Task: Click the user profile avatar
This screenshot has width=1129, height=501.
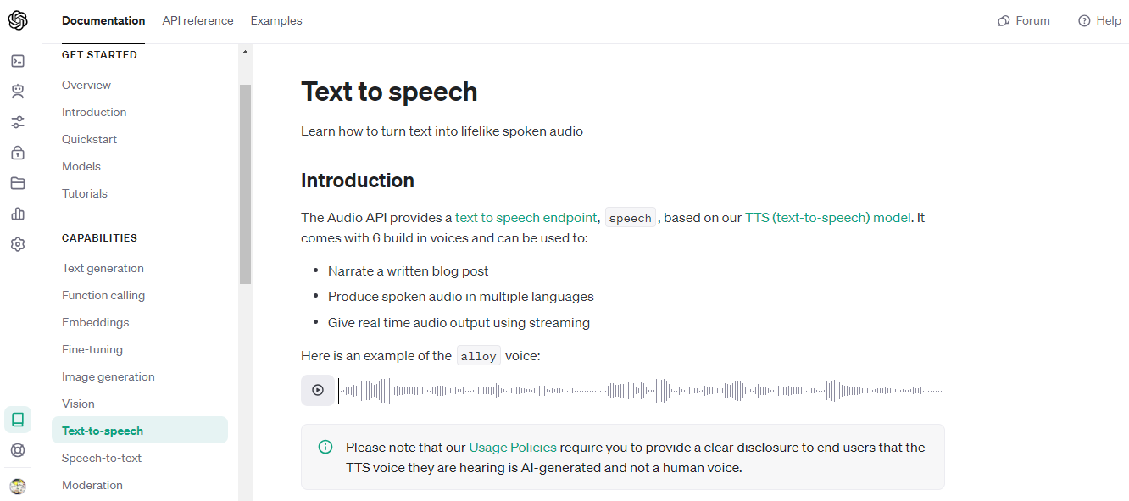Action: tap(18, 487)
